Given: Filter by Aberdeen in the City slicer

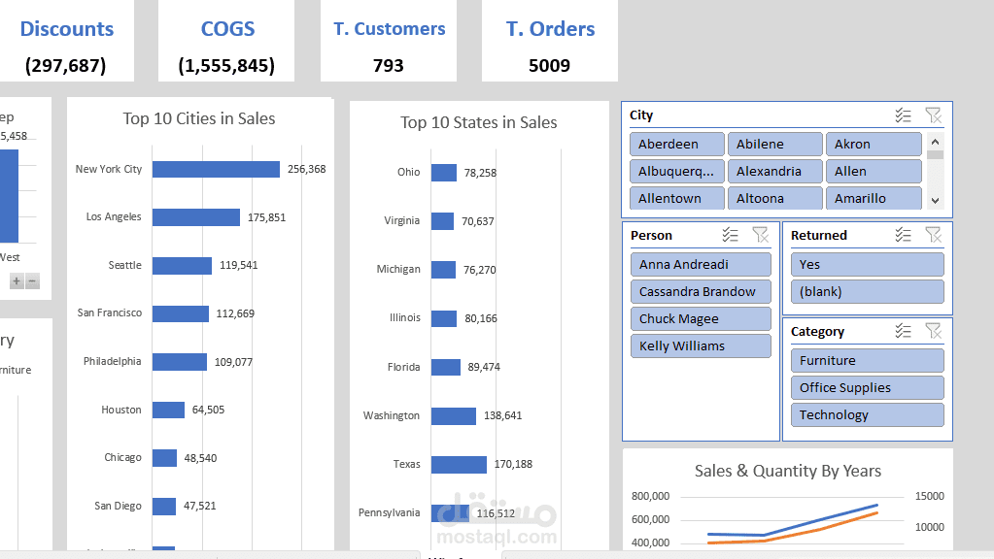Looking at the screenshot, I should coord(677,145).
